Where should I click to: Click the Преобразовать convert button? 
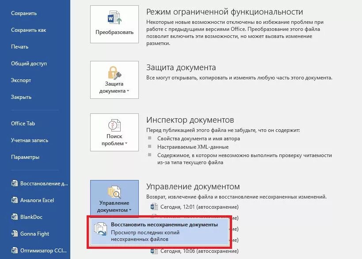[x=114, y=24]
